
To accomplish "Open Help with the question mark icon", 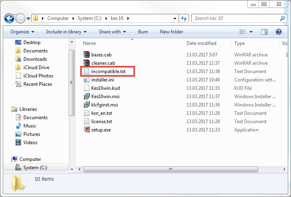I will point(279,32).
